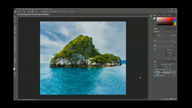Select the Rectangular Marquee tool
This screenshot has width=192, height=108.
(15, 19)
